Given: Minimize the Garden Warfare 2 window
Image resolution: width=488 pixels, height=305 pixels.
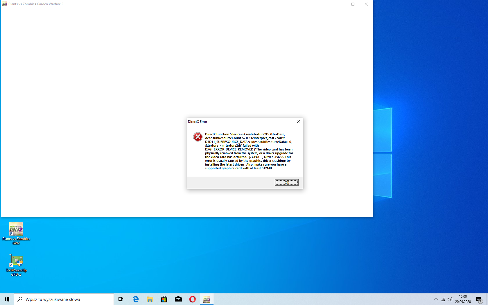Looking at the screenshot, I should [340, 4].
